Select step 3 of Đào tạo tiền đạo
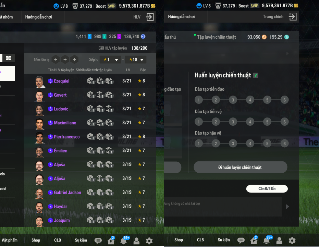This screenshot has width=319, height=247. [x=233, y=100]
